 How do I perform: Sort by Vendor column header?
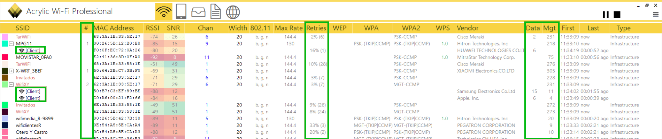(x=468, y=28)
